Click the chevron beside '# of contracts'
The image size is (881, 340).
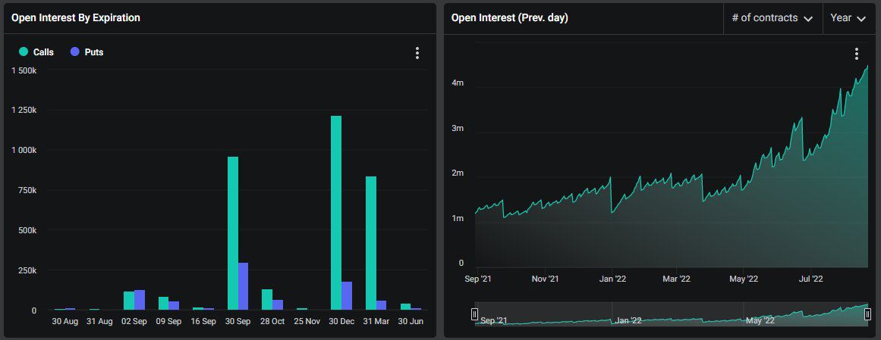click(x=807, y=19)
